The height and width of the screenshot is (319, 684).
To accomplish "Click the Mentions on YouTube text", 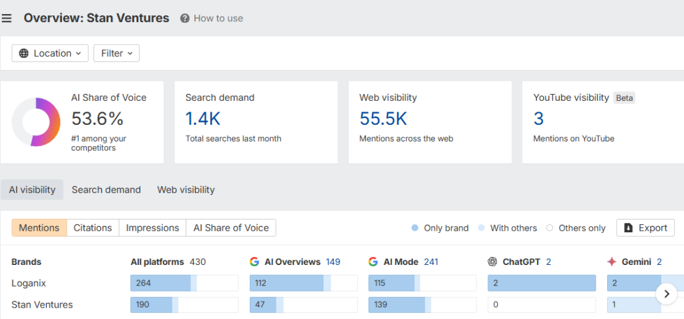I will 574,139.
